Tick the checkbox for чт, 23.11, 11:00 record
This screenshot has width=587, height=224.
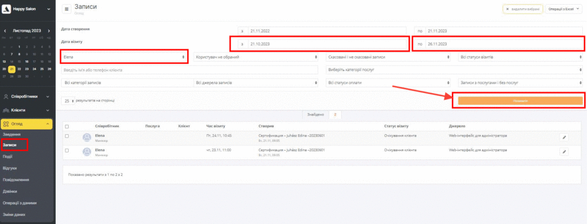[x=67, y=150]
